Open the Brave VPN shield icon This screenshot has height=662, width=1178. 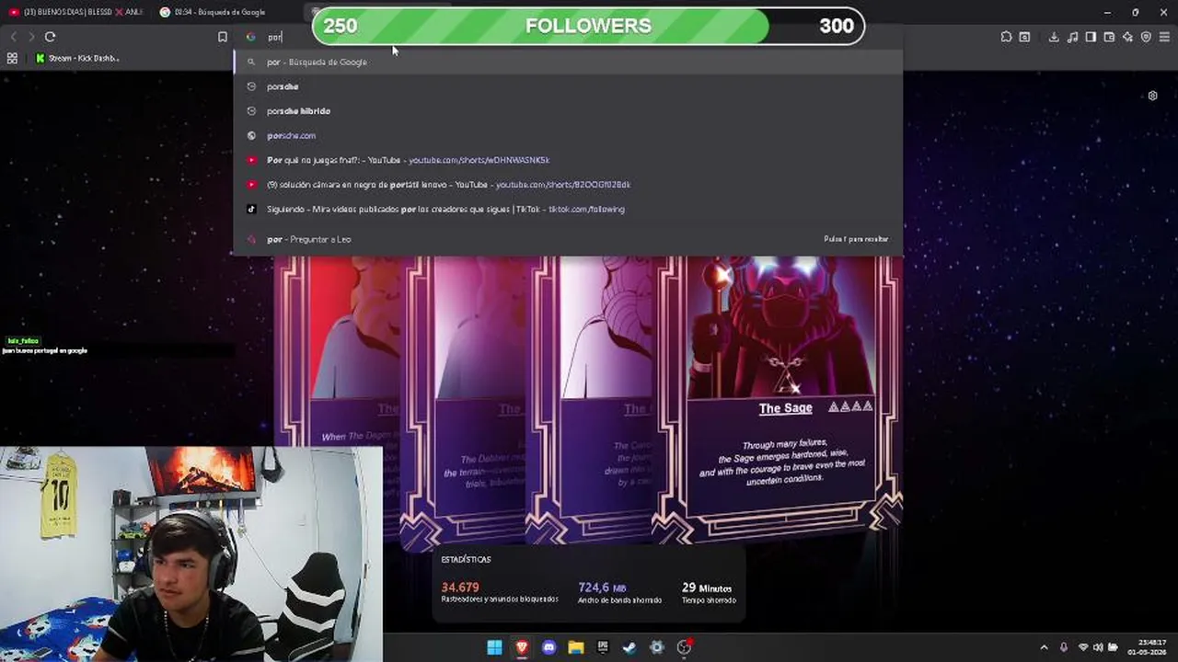[x=1146, y=37]
